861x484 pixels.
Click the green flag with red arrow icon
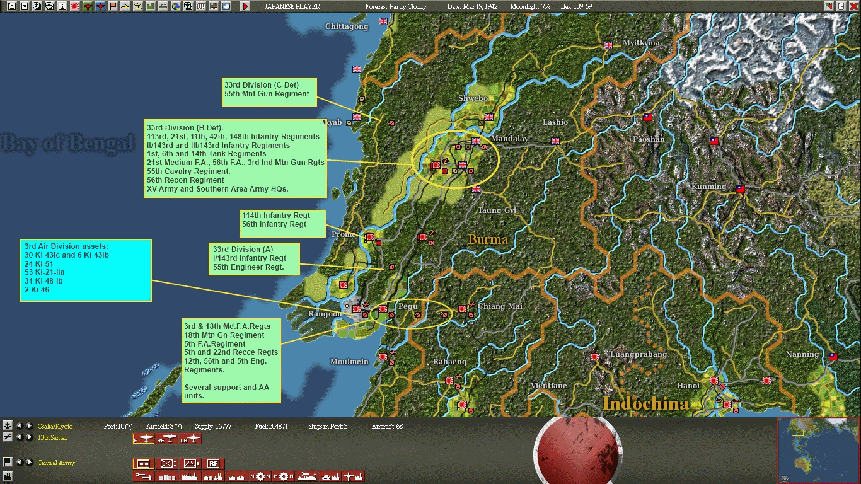(829, 6)
